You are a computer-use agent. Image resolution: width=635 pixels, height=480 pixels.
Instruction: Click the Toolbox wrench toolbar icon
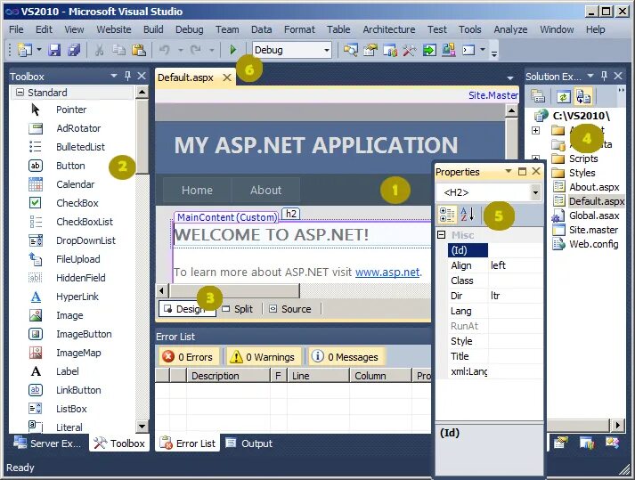[410, 50]
